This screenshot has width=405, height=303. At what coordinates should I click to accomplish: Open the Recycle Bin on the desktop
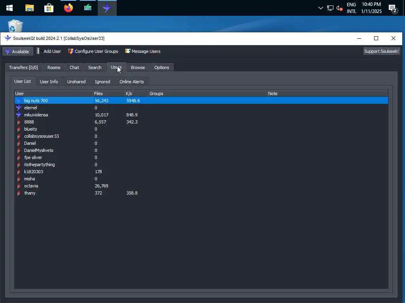[15, 26]
